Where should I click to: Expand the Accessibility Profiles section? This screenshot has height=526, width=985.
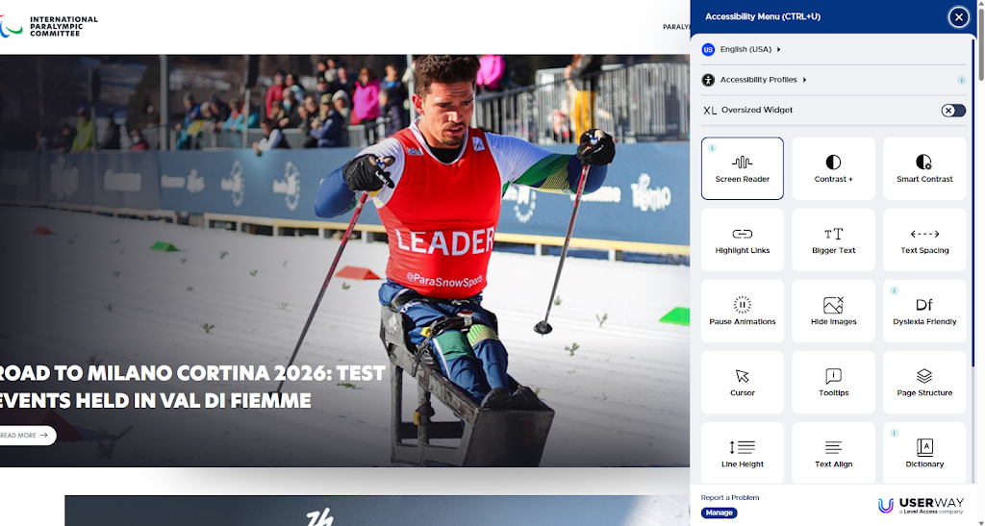(754, 80)
